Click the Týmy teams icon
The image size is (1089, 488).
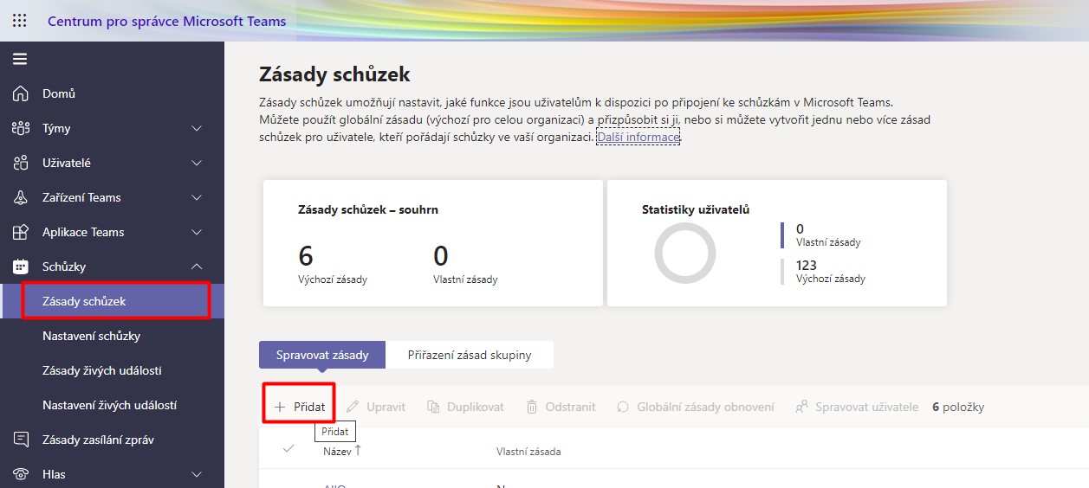pyautogui.click(x=21, y=128)
